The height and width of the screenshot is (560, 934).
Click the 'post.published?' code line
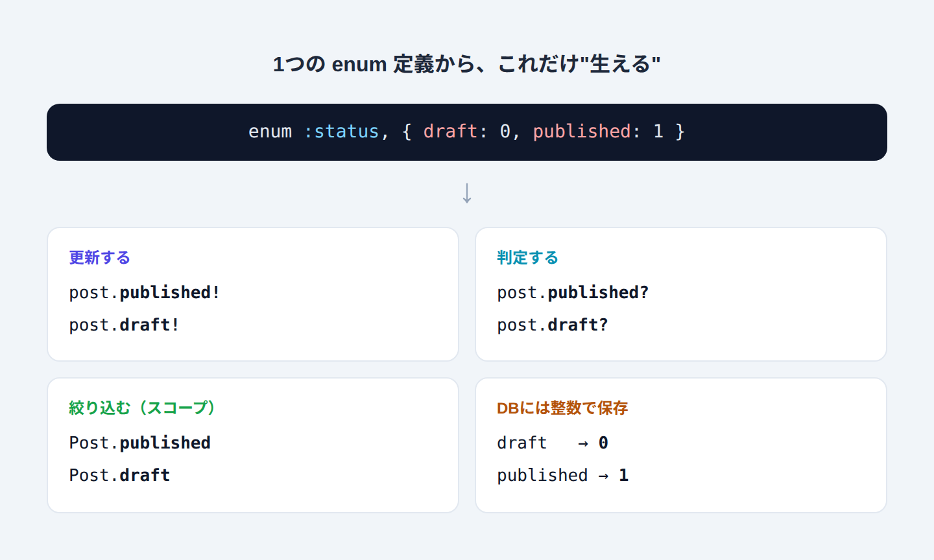tap(573, 292)
